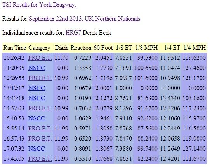Open PRO E.T. link in 10:26:42 row
The image size is (210, 167).
[40, 58]
